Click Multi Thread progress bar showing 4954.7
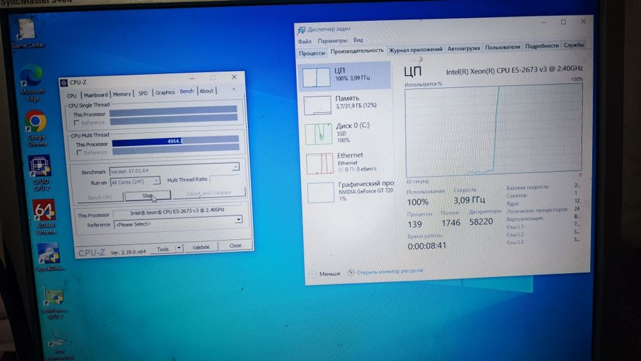 (x=176, y=140)
